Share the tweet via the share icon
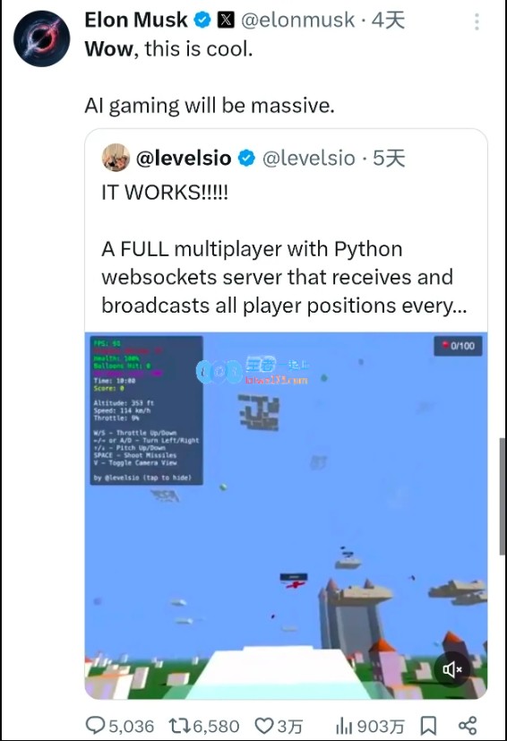The height and width of the screenshot is (741, 507). (x=468, y=726)
